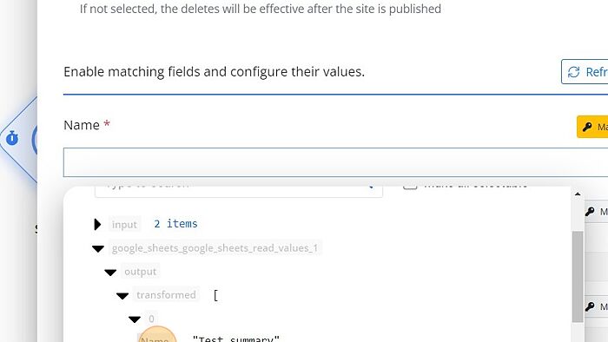Collapse the 0 index item
Viewport: 608px width, 342px height.
click(x=135, y=319)
